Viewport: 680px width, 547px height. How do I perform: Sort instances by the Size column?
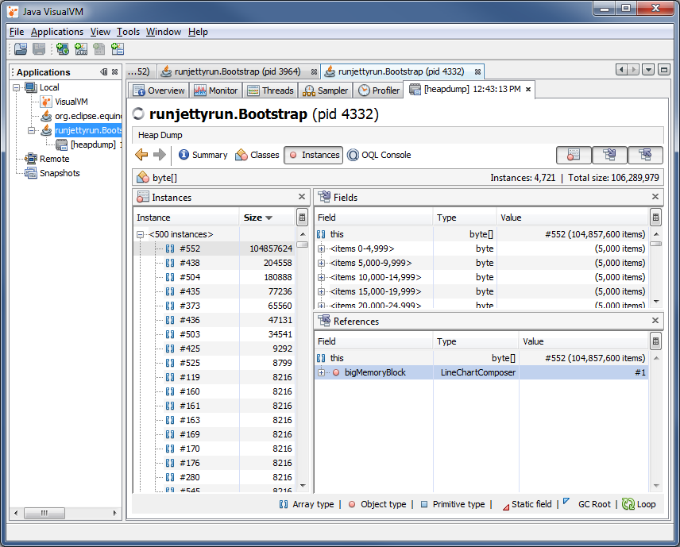(x=267, y=218)
